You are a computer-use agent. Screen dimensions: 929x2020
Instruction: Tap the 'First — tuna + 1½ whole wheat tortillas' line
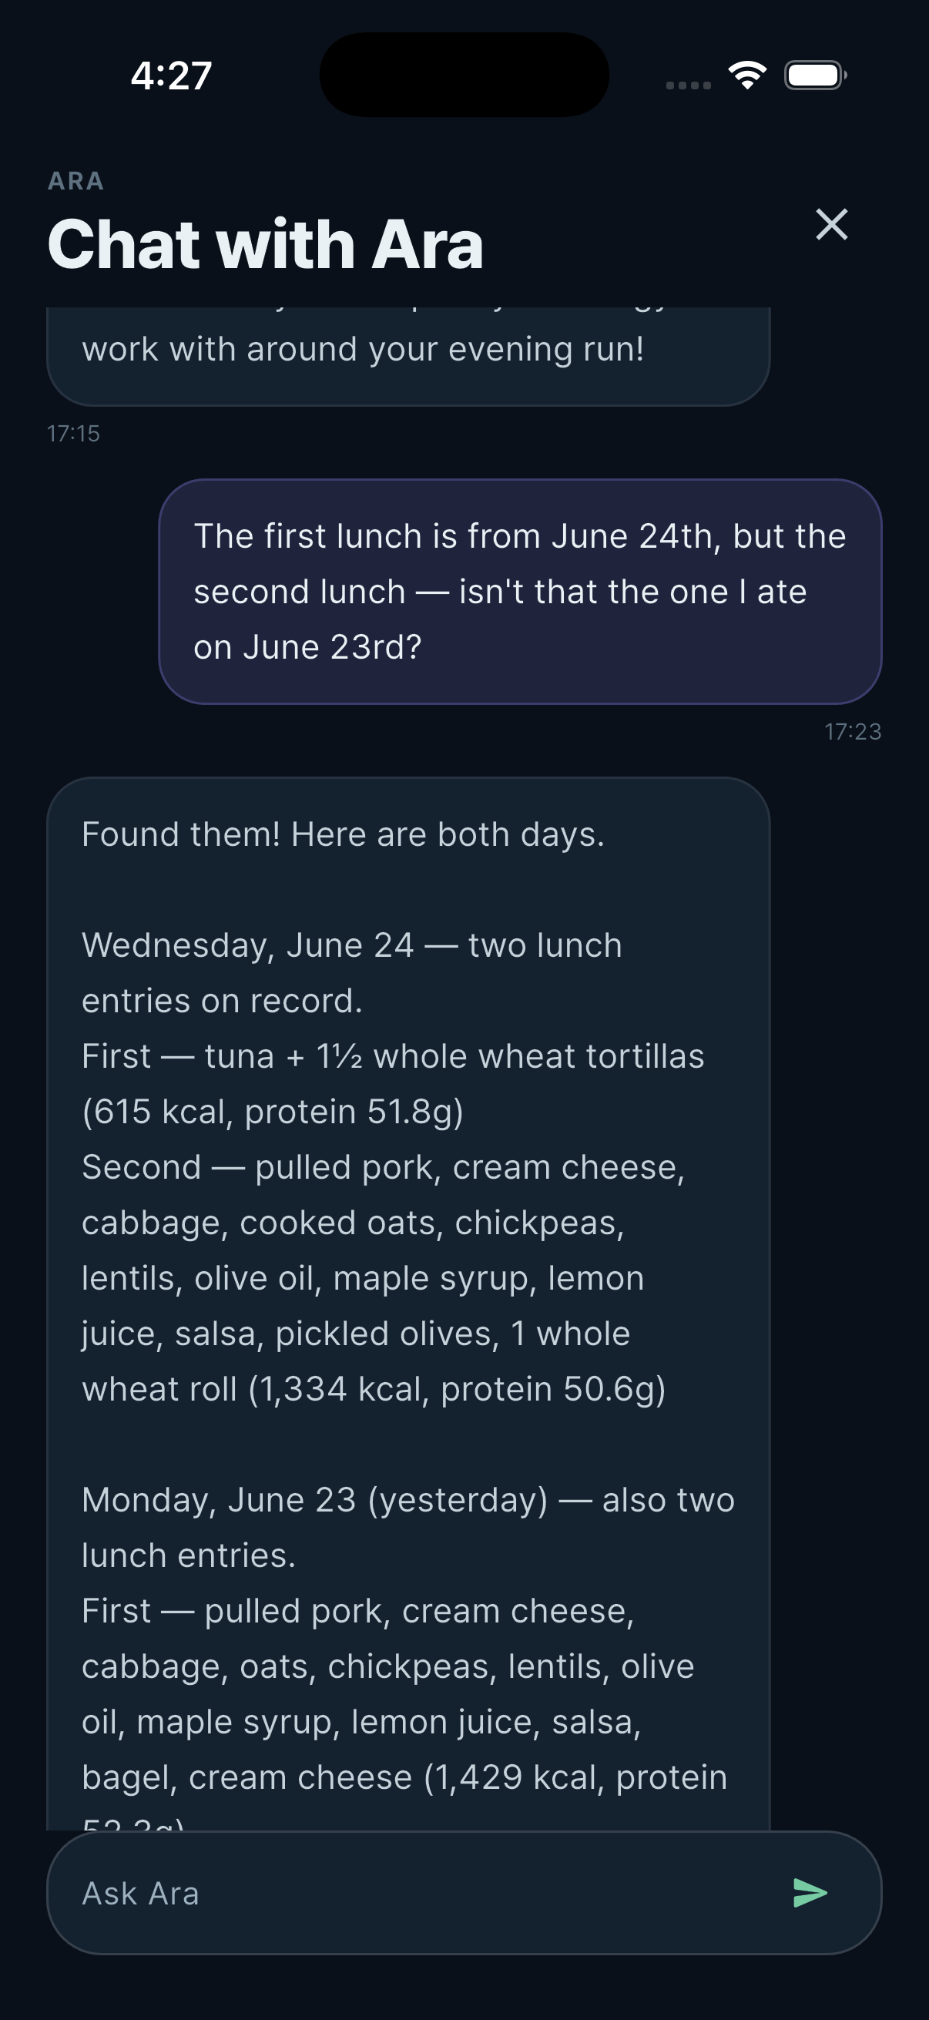393,1055
